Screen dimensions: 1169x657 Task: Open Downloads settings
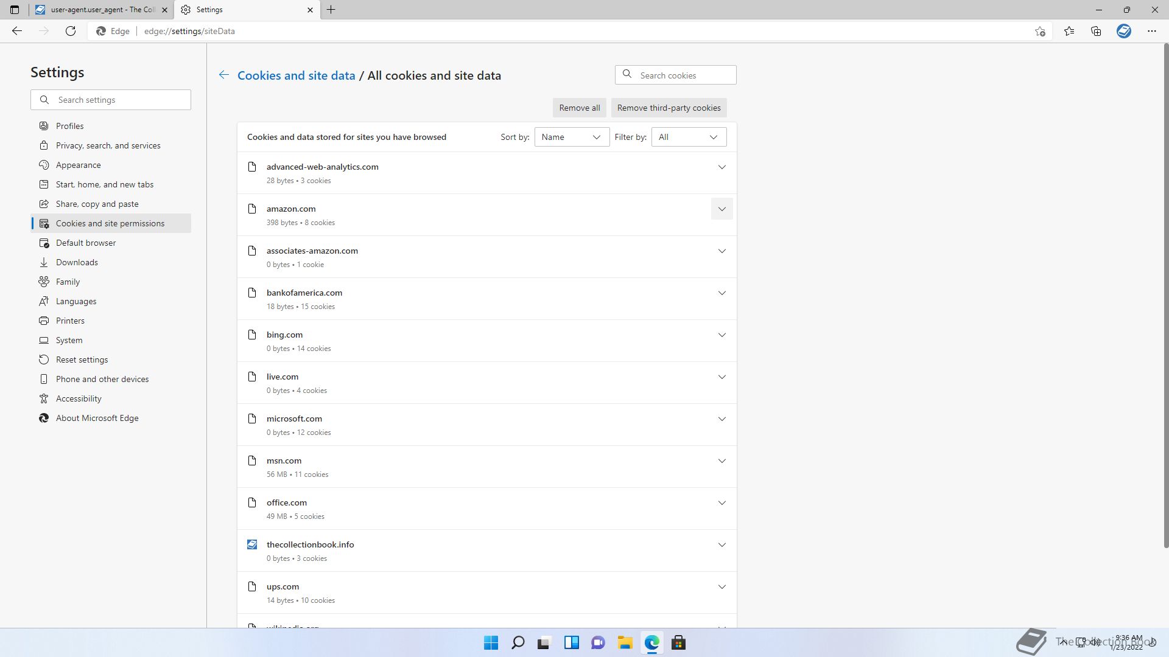tap(111, 262)
